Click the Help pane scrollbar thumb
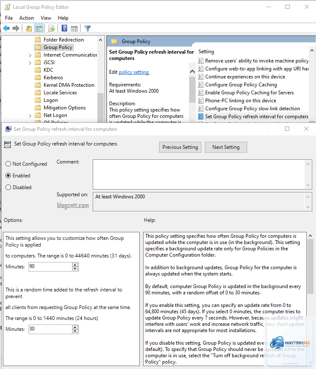 pos(310,266)
